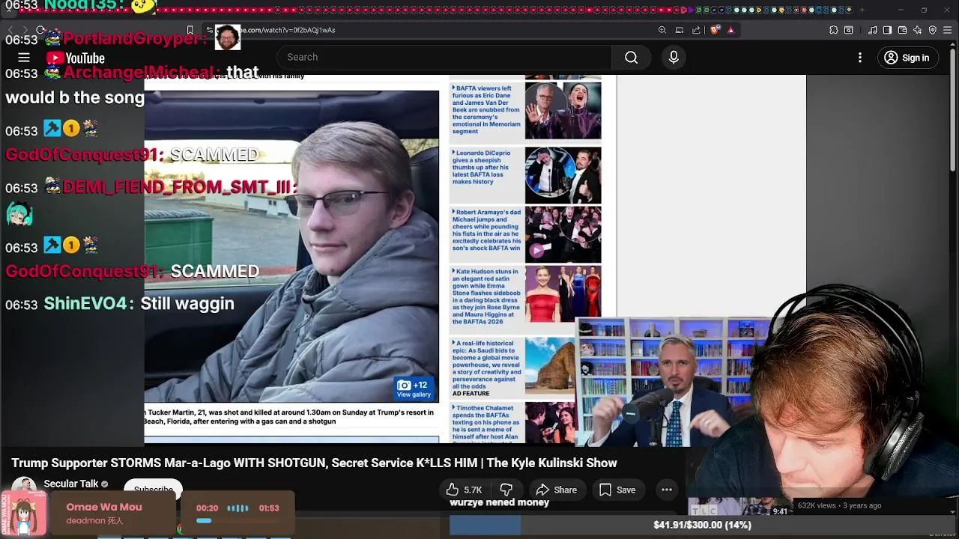Open the Secular Talk channel name
Screen dimensions: 959x539
(x=71, y=484)
